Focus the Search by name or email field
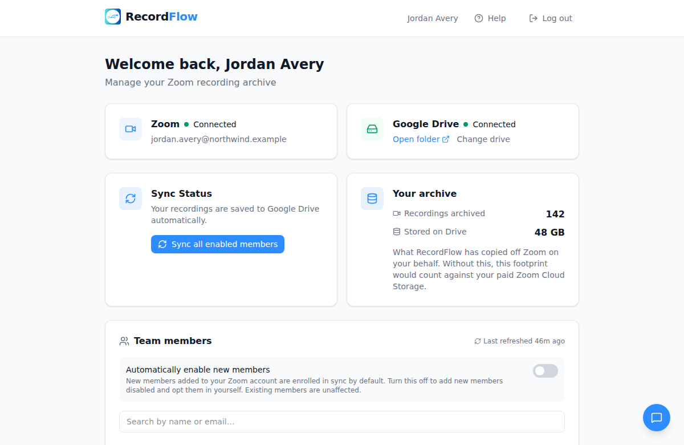This screenshot has height=445, width=684. point(342,422)
